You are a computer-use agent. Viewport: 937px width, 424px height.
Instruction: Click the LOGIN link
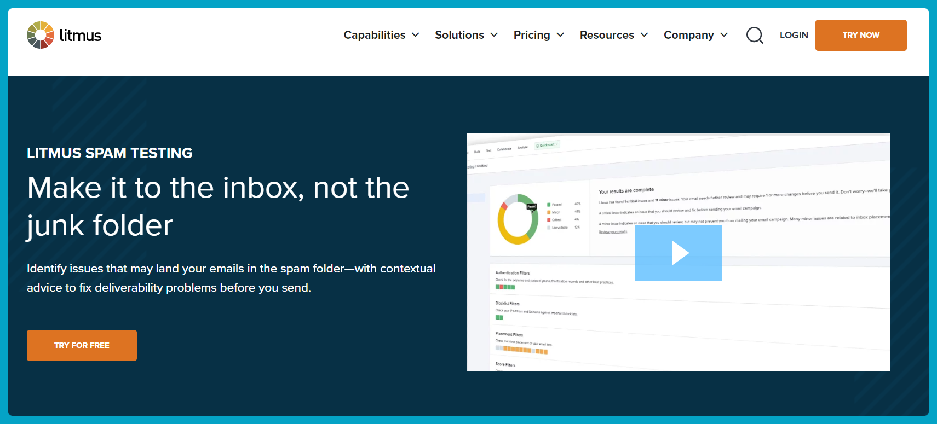click(794, 35)
